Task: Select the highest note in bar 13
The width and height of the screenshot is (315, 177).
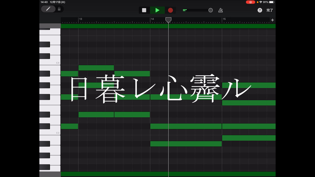Action: coord(96,68)
